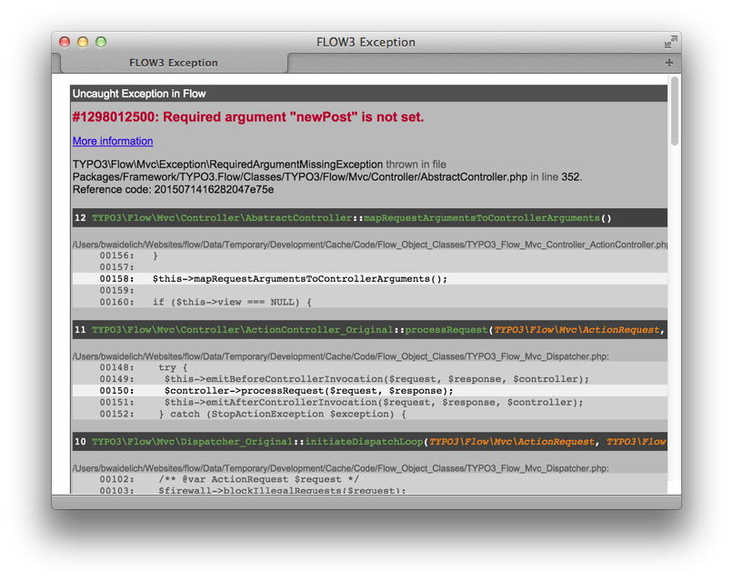Click the AbstractController.php file path line
The image size is (733, 581).
(x=299, y=177)
